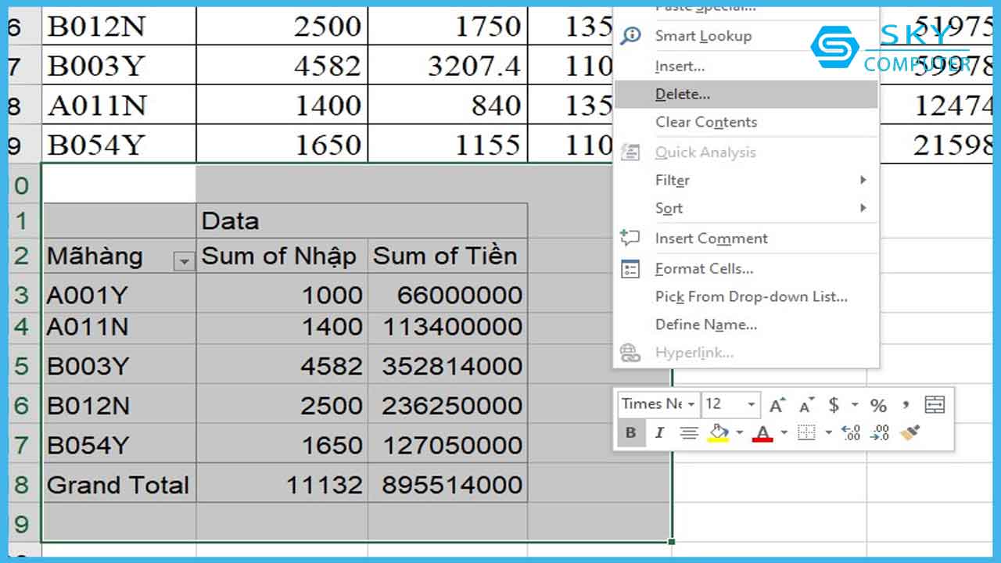Open the Mãhàng pivot filter dropdown

click(185, 262)
